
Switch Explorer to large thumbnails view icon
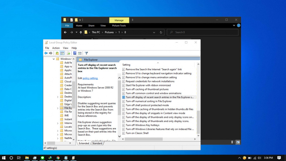[x=238, y=142]
